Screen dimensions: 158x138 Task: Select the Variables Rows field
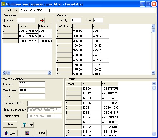[98, 20]
